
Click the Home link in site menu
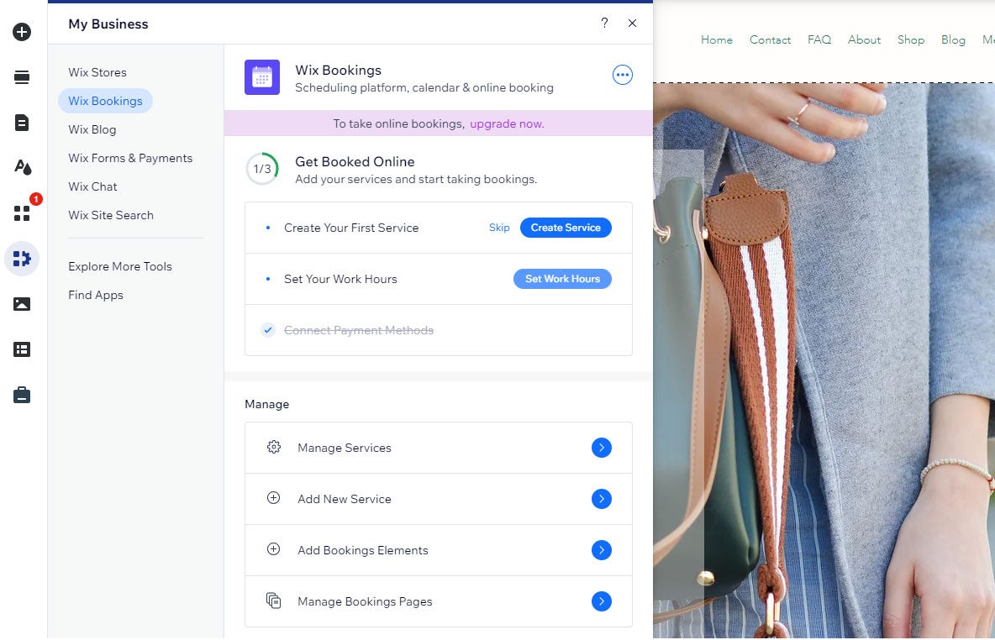tap(717, 40)
